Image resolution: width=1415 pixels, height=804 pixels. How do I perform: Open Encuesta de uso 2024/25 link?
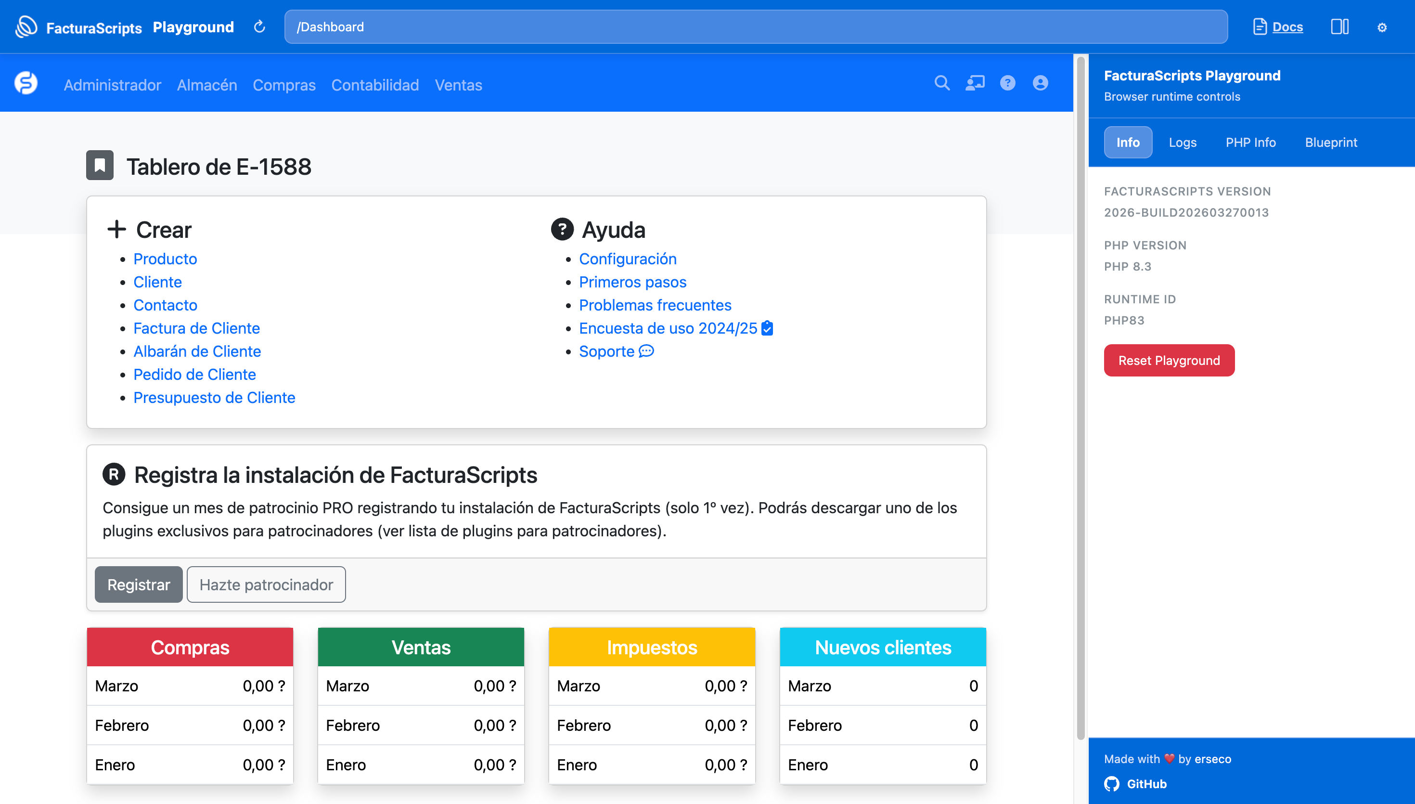668,328
